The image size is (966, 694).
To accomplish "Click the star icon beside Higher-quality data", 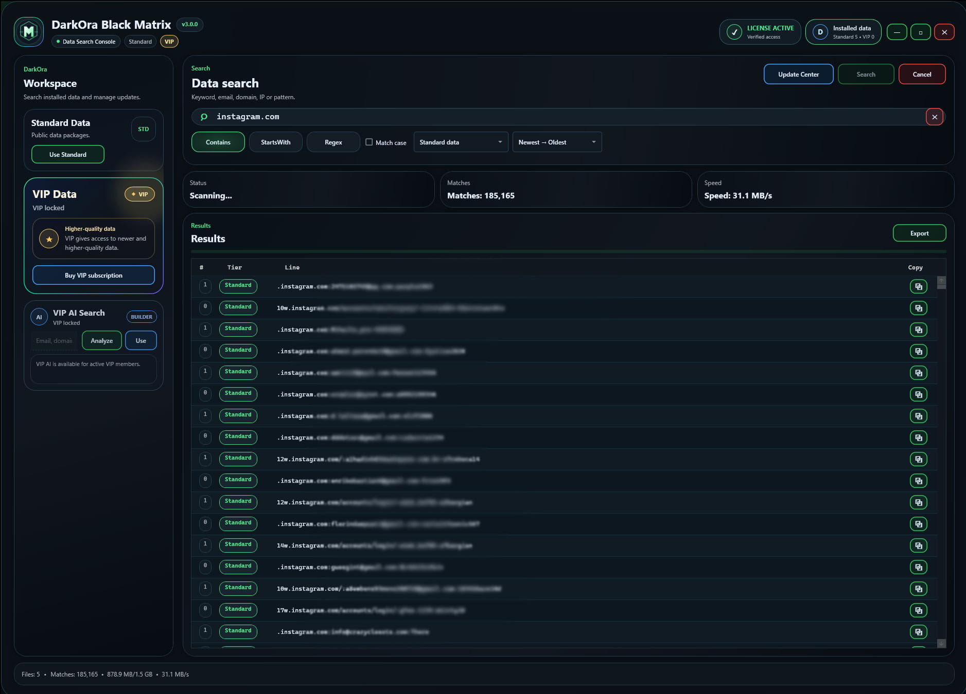I will point(49,239).
